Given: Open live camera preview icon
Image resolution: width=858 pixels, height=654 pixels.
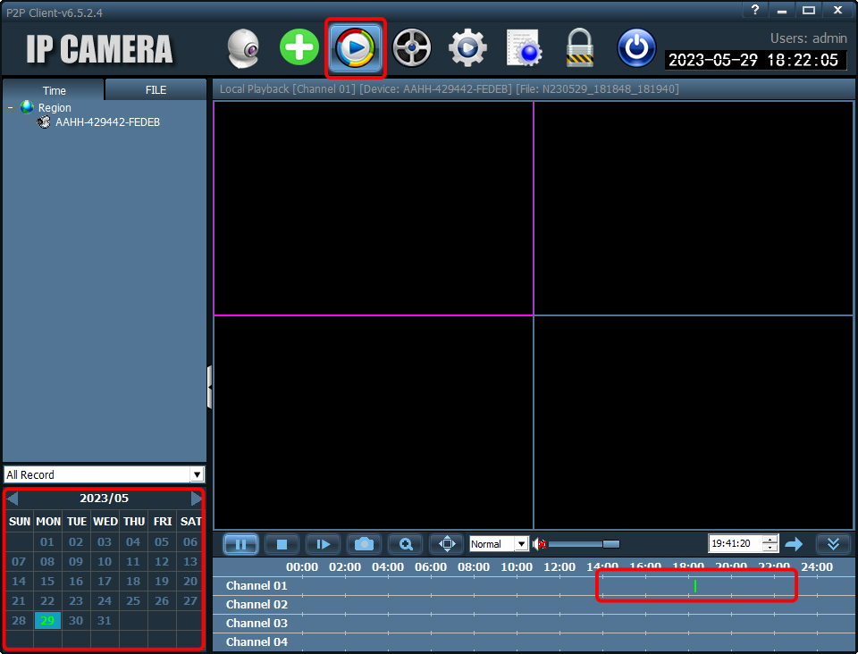Looking at the screenshot, I should point(243,48).
